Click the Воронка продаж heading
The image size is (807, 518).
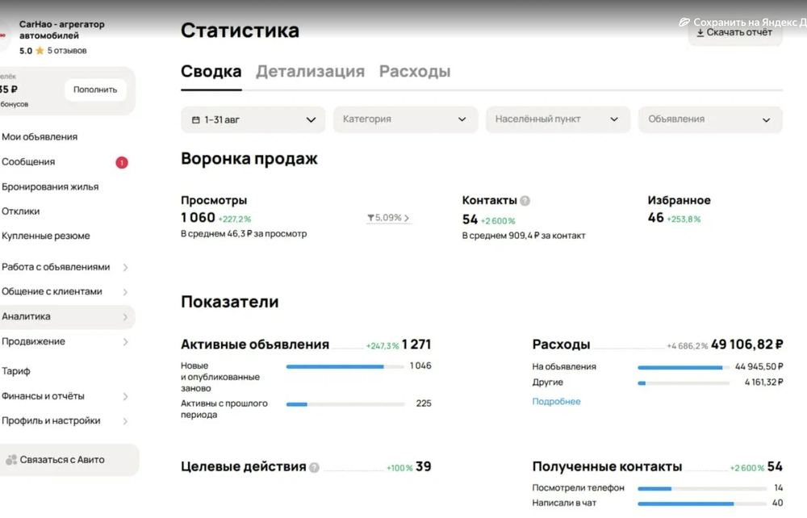point(249,158)
